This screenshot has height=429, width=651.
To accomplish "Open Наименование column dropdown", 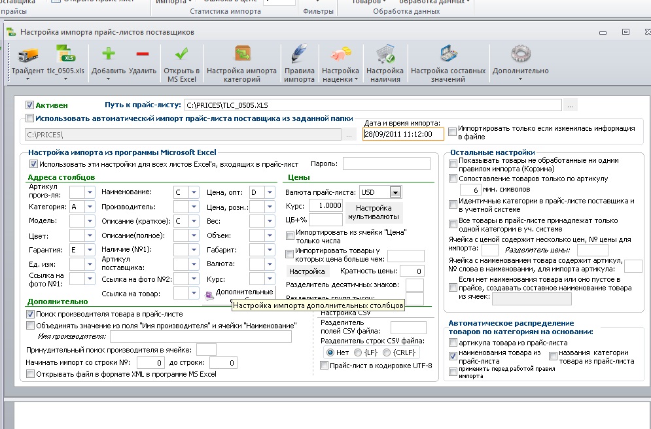I will pos(194,192).
